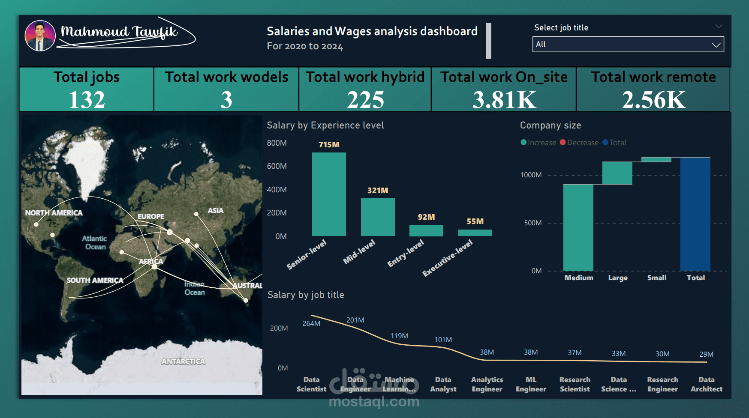This screenshot has height=418, width=749.
Task: Click the Total work remote 2.56K card
Action: (653, 90)
